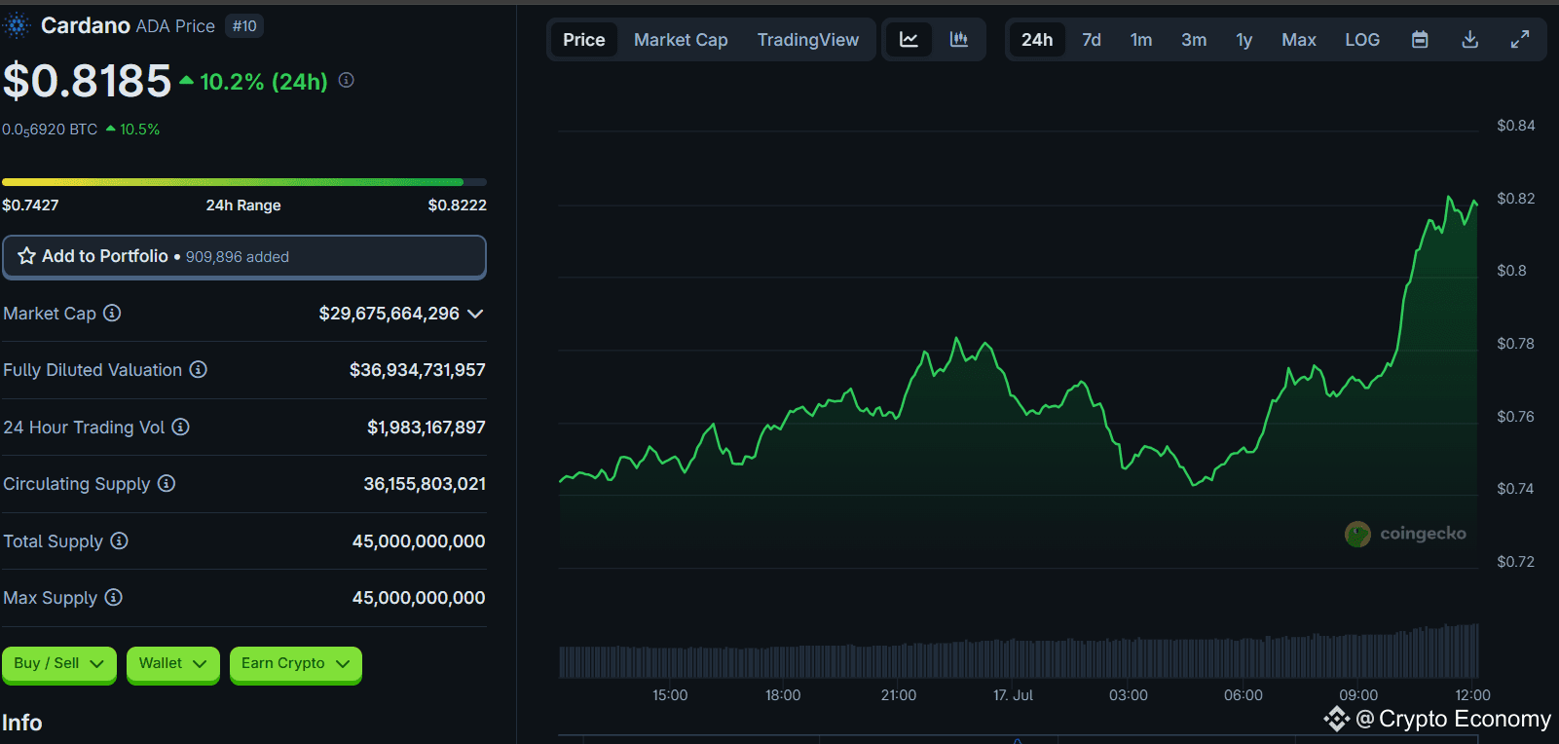Click the 24h Range progress bar
1559x744 pixels.
click(x=244, y=182)
